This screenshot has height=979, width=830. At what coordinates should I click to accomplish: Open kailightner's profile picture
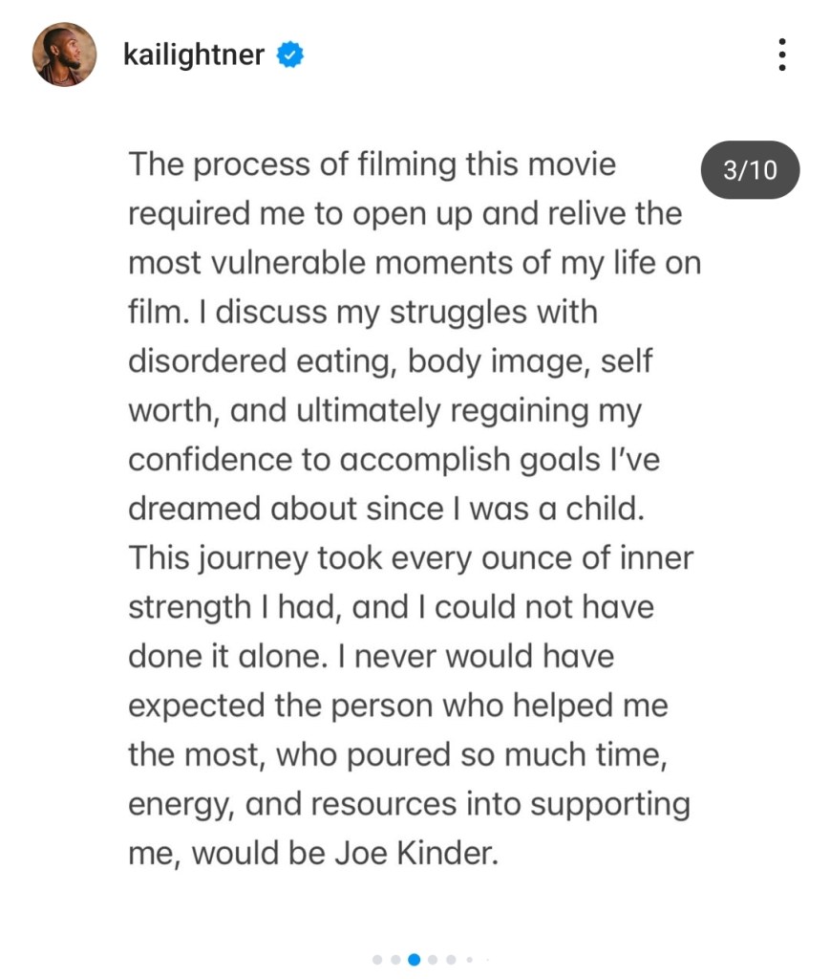(x=65, y=54)
